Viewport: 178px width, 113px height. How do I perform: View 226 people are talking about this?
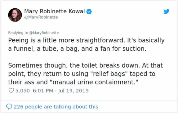[x=56, y=107]
